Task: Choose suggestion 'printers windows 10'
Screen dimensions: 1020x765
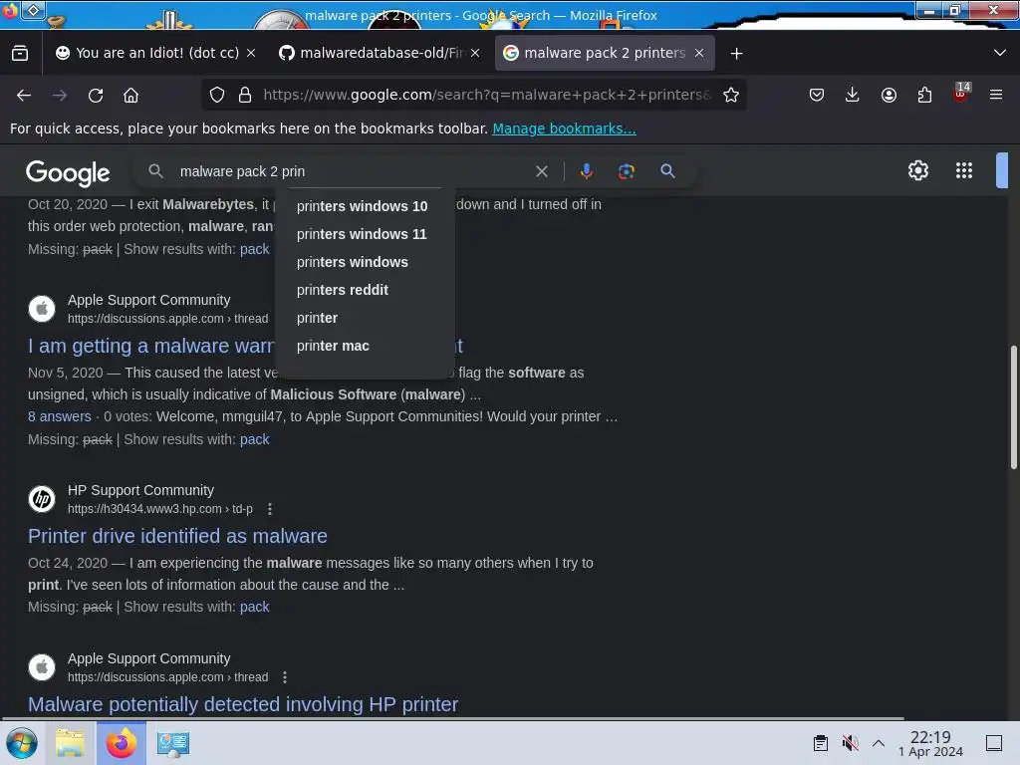Action: [x=365, y=206]
